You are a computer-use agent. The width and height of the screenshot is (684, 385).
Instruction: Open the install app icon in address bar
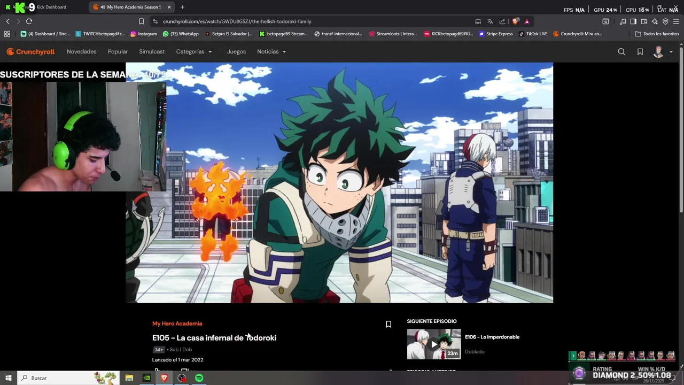point(478,21)
